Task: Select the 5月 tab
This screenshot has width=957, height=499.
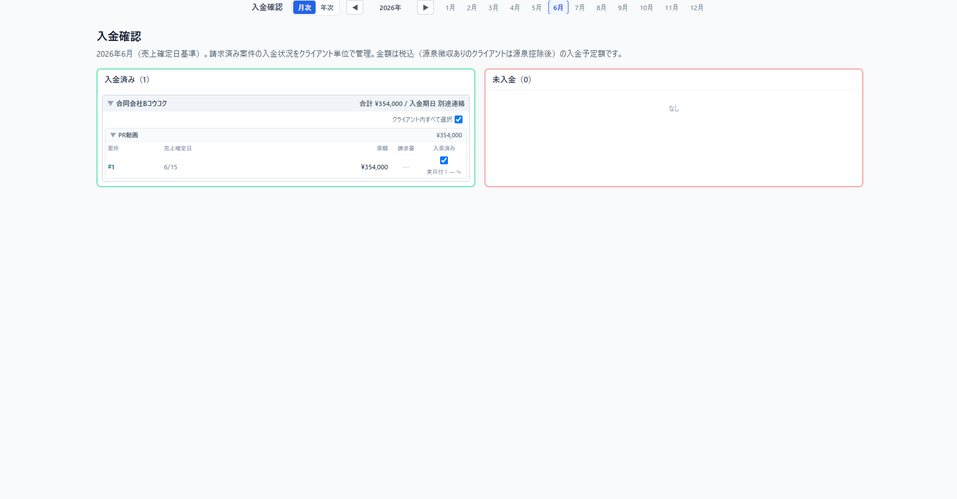Action: (x=537, y=7)
